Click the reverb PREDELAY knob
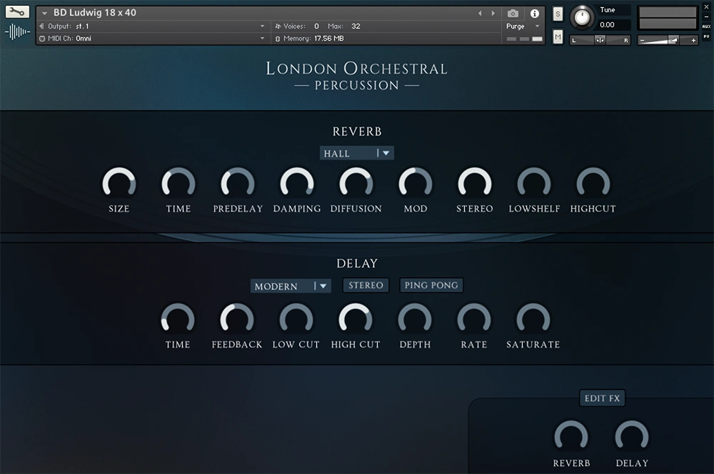The width and height of the screenshot is (714, 474). point(237,183)
